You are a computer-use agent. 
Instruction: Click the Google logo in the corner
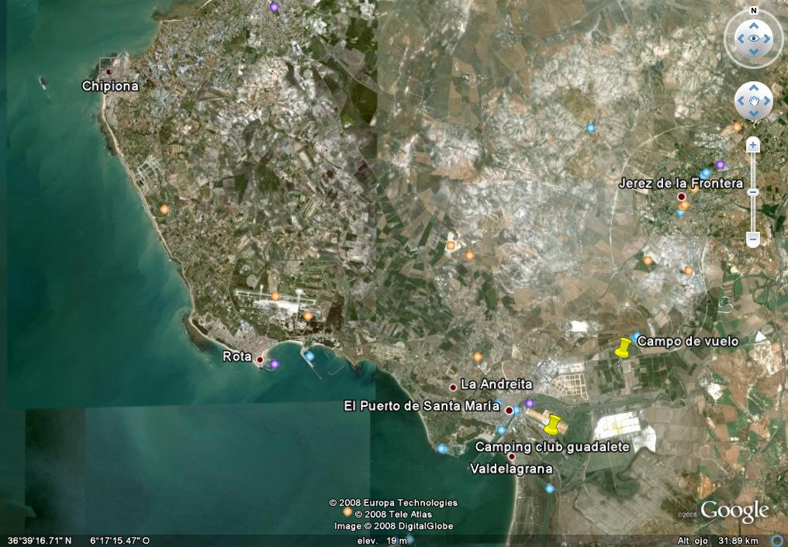click(x=734, y=511)
